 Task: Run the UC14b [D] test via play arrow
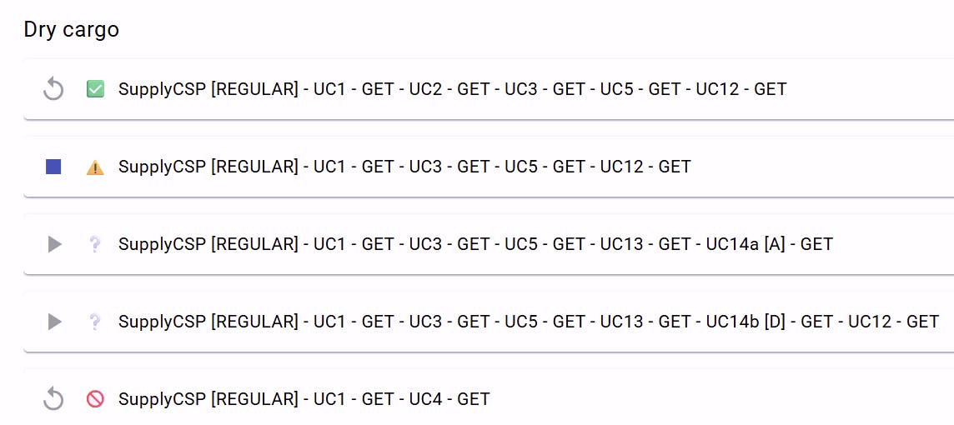coord(55,322)
